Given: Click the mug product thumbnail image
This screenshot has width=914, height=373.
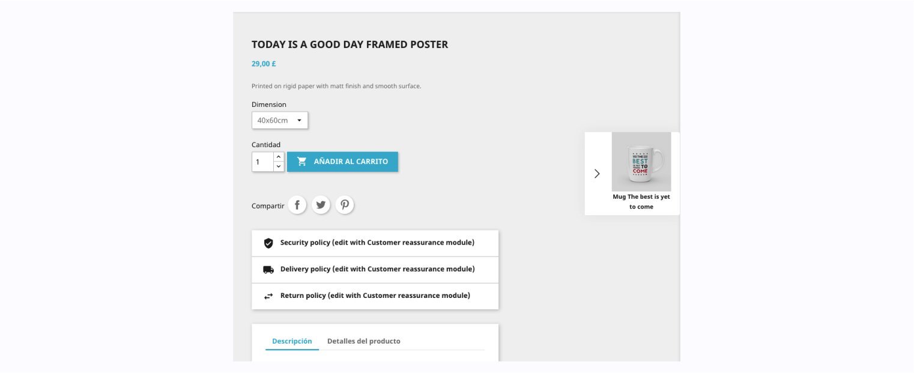Looking at the screenshot, I should pos(641,162).
